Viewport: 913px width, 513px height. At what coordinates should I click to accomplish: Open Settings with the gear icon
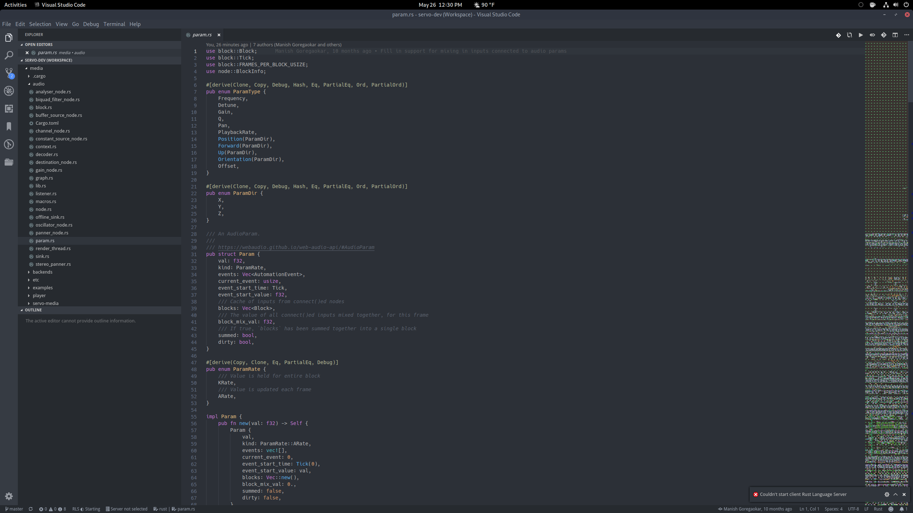[9, 496]
